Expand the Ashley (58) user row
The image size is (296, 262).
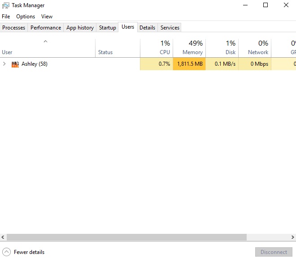4,64
